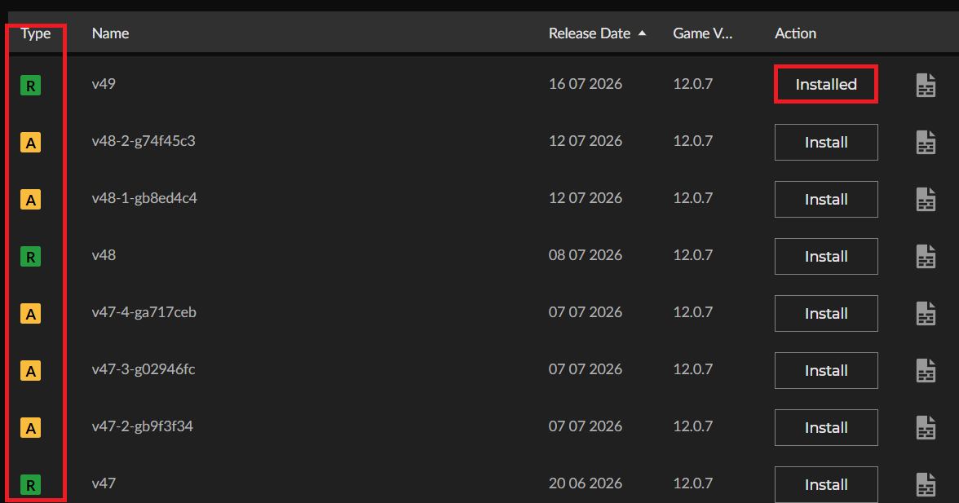Screen dimensions: 959x503
Task: Install release version v48
Action: click(825, 257)
